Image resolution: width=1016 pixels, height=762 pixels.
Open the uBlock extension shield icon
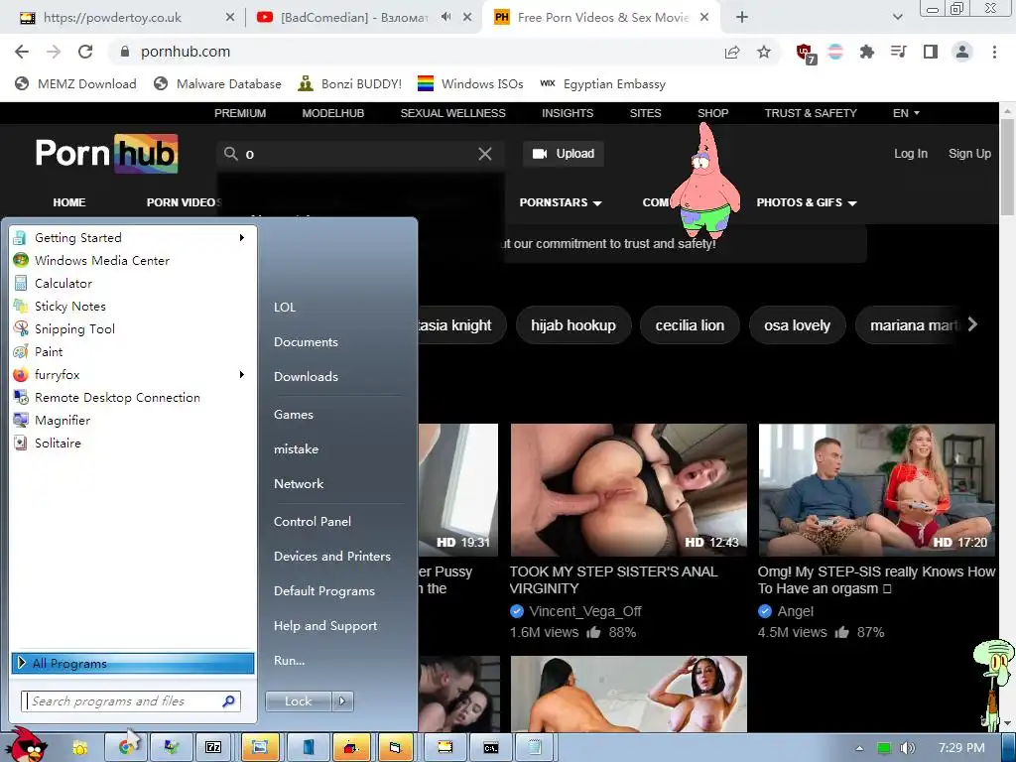(x=806, y=54)
